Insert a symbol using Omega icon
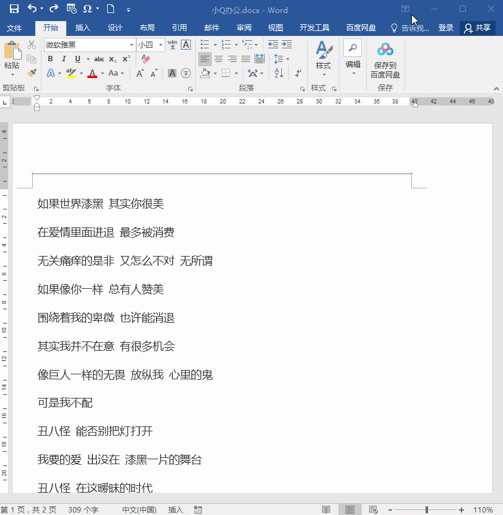This screenshot has width=503, height=515. coord(87,9)
